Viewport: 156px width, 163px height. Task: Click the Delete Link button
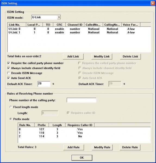130,57
